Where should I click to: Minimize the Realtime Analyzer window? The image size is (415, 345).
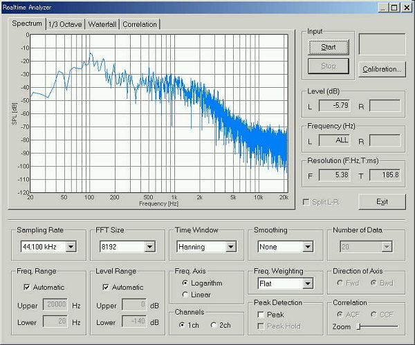(380, 7)
